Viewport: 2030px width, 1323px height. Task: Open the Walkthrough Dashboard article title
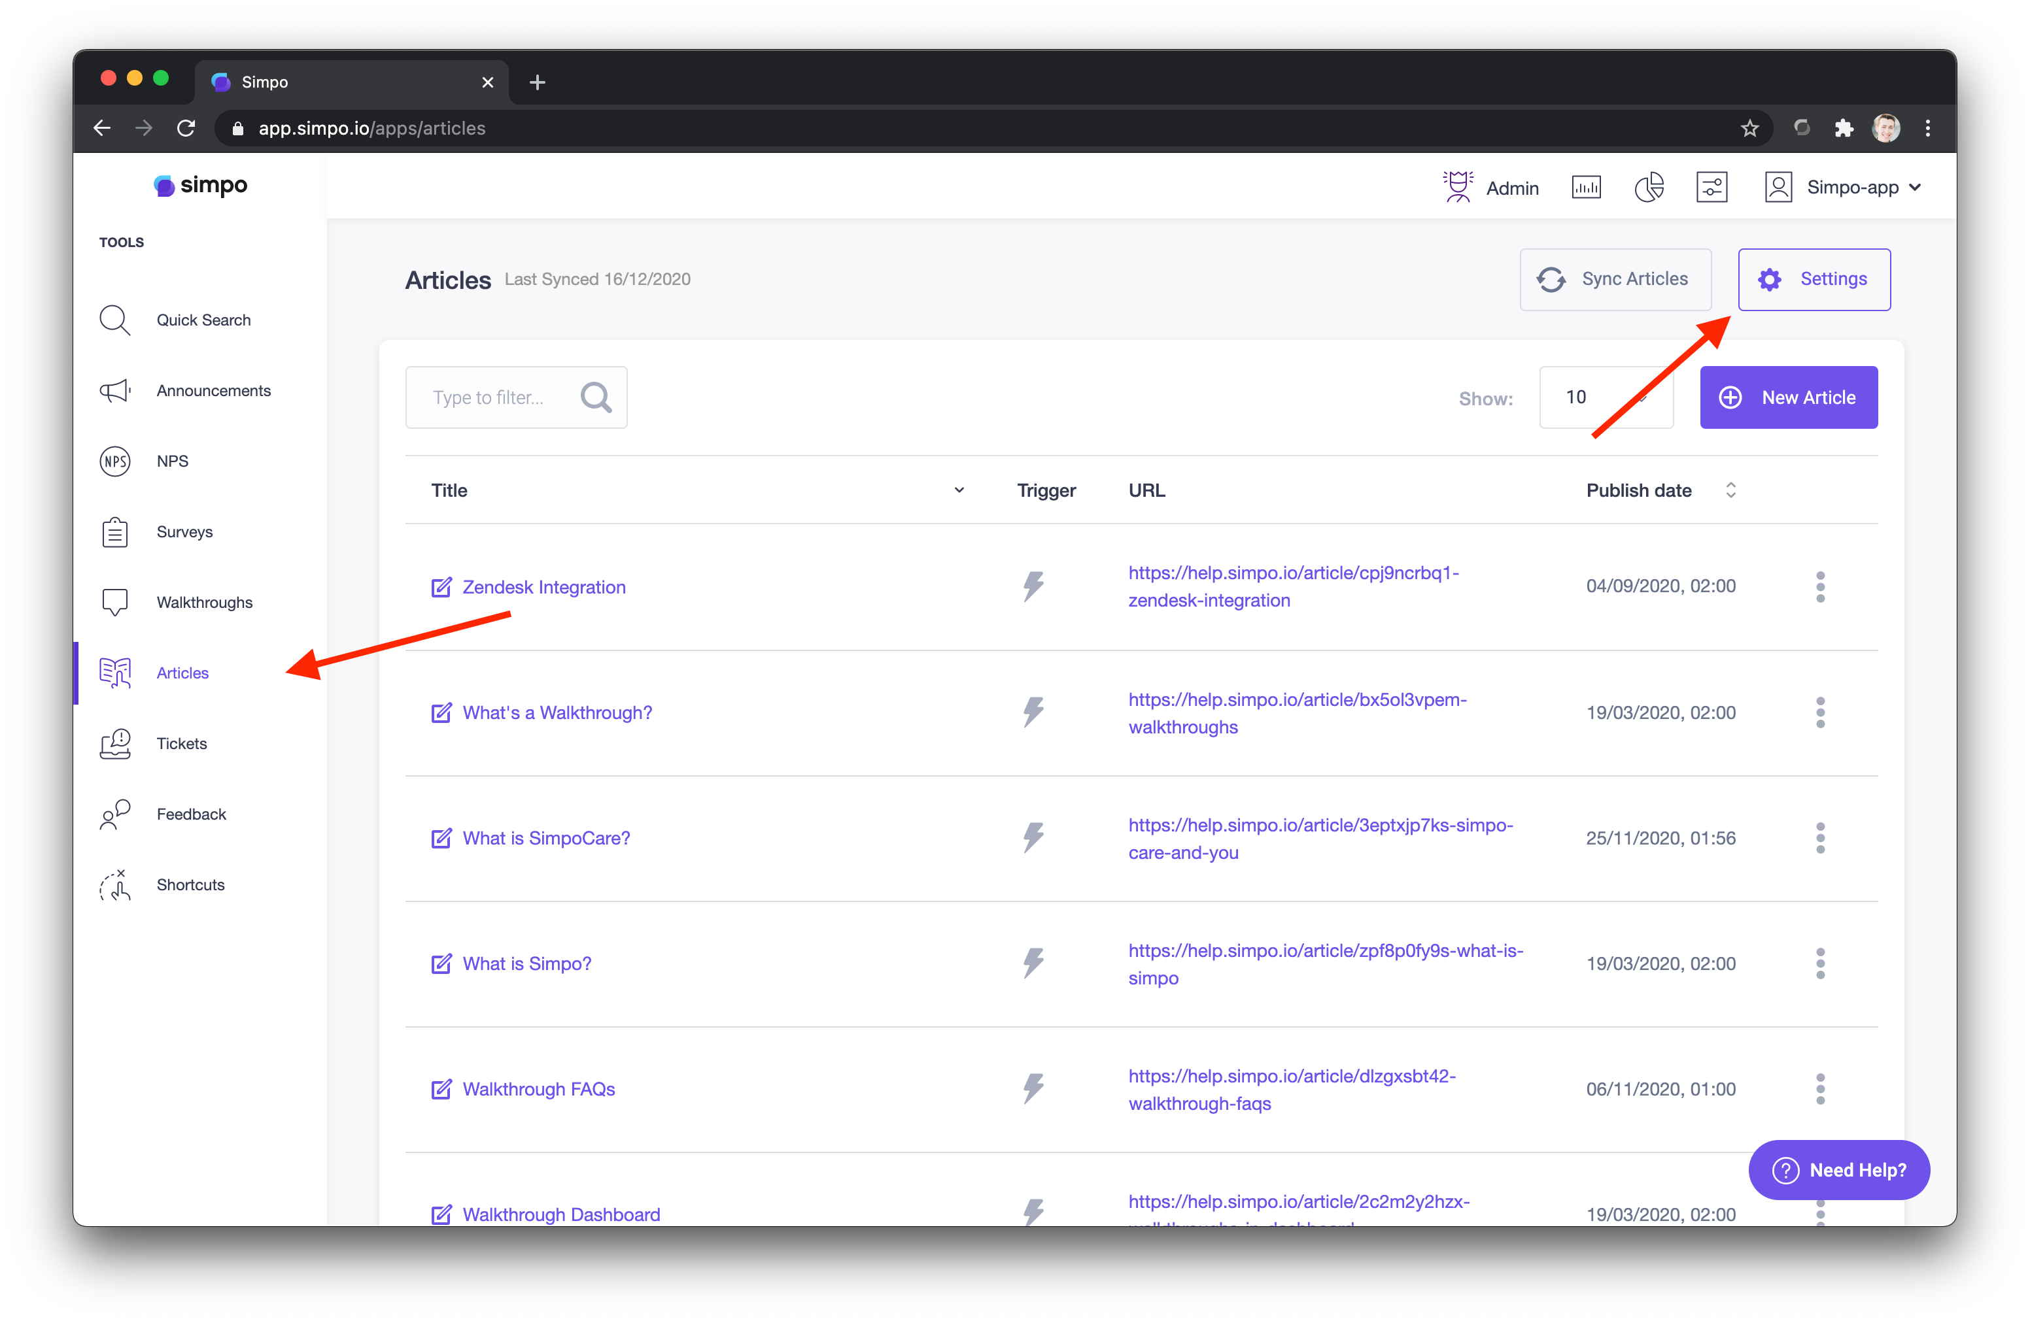(x=561, y=1214)
